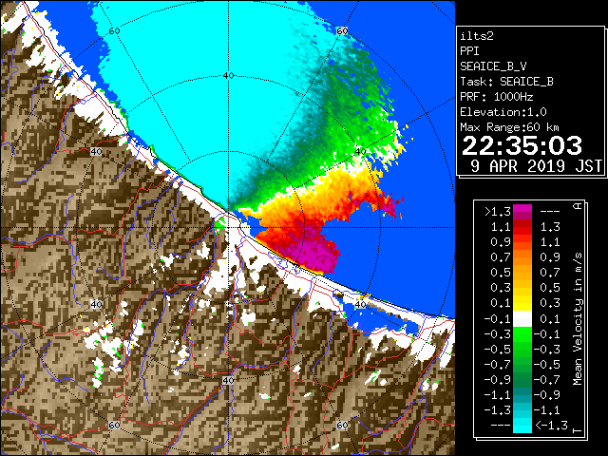Image resolution: width=608 pixels, height=456 pixels.
Task: Click the Task: SEAICE_B line
Action: [506, 82]
